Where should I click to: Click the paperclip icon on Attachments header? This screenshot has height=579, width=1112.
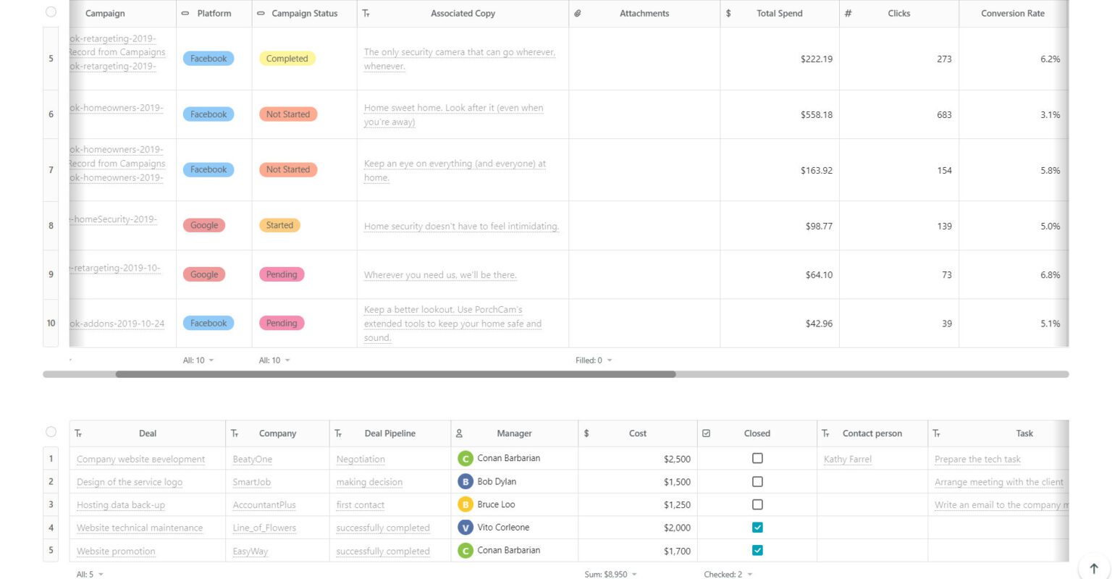[577, 13]
